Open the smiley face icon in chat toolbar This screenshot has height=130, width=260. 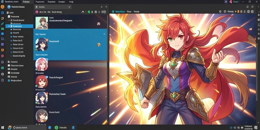[x=96, y=12]
